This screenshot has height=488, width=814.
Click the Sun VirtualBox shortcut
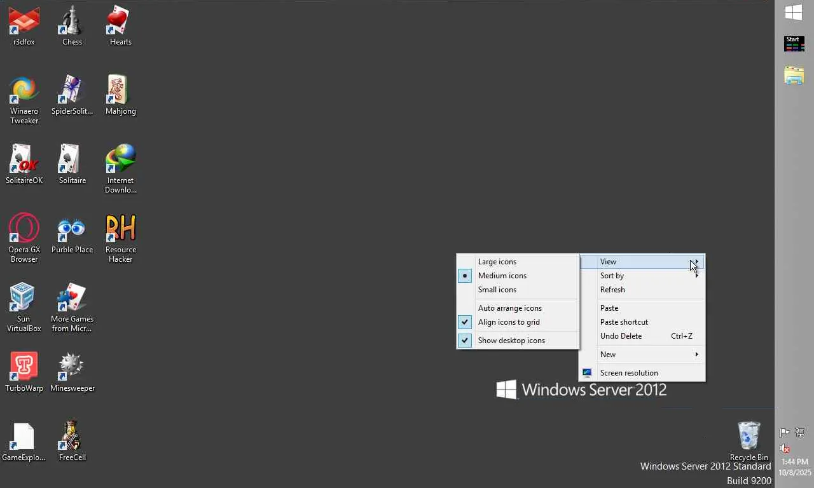click(x=24, y=308)
